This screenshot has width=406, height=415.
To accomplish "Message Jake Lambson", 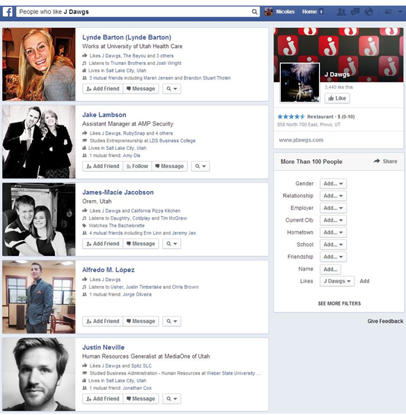I will [x=170, y=166].
